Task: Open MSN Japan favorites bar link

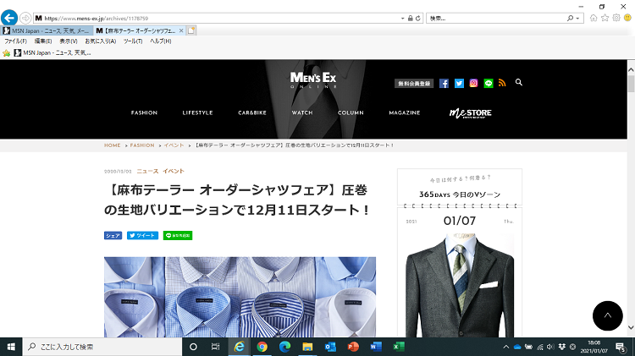Action: coord(52,53)
